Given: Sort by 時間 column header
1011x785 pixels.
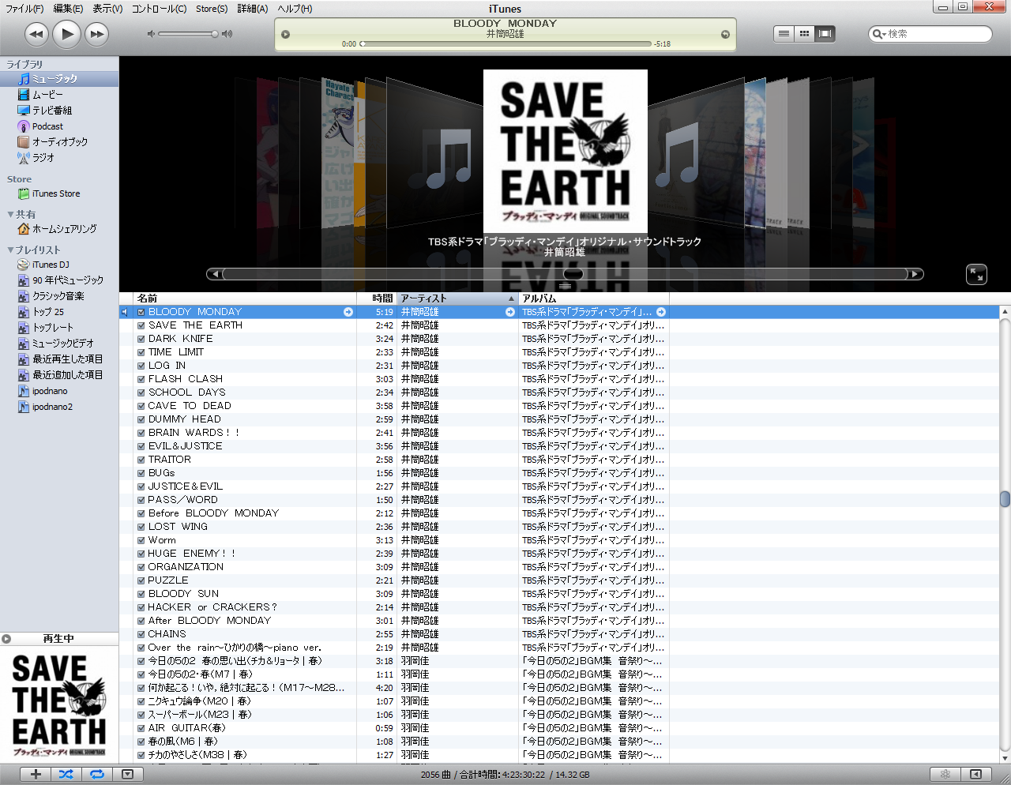Looking at the screenshot, I should coord(377,299).
